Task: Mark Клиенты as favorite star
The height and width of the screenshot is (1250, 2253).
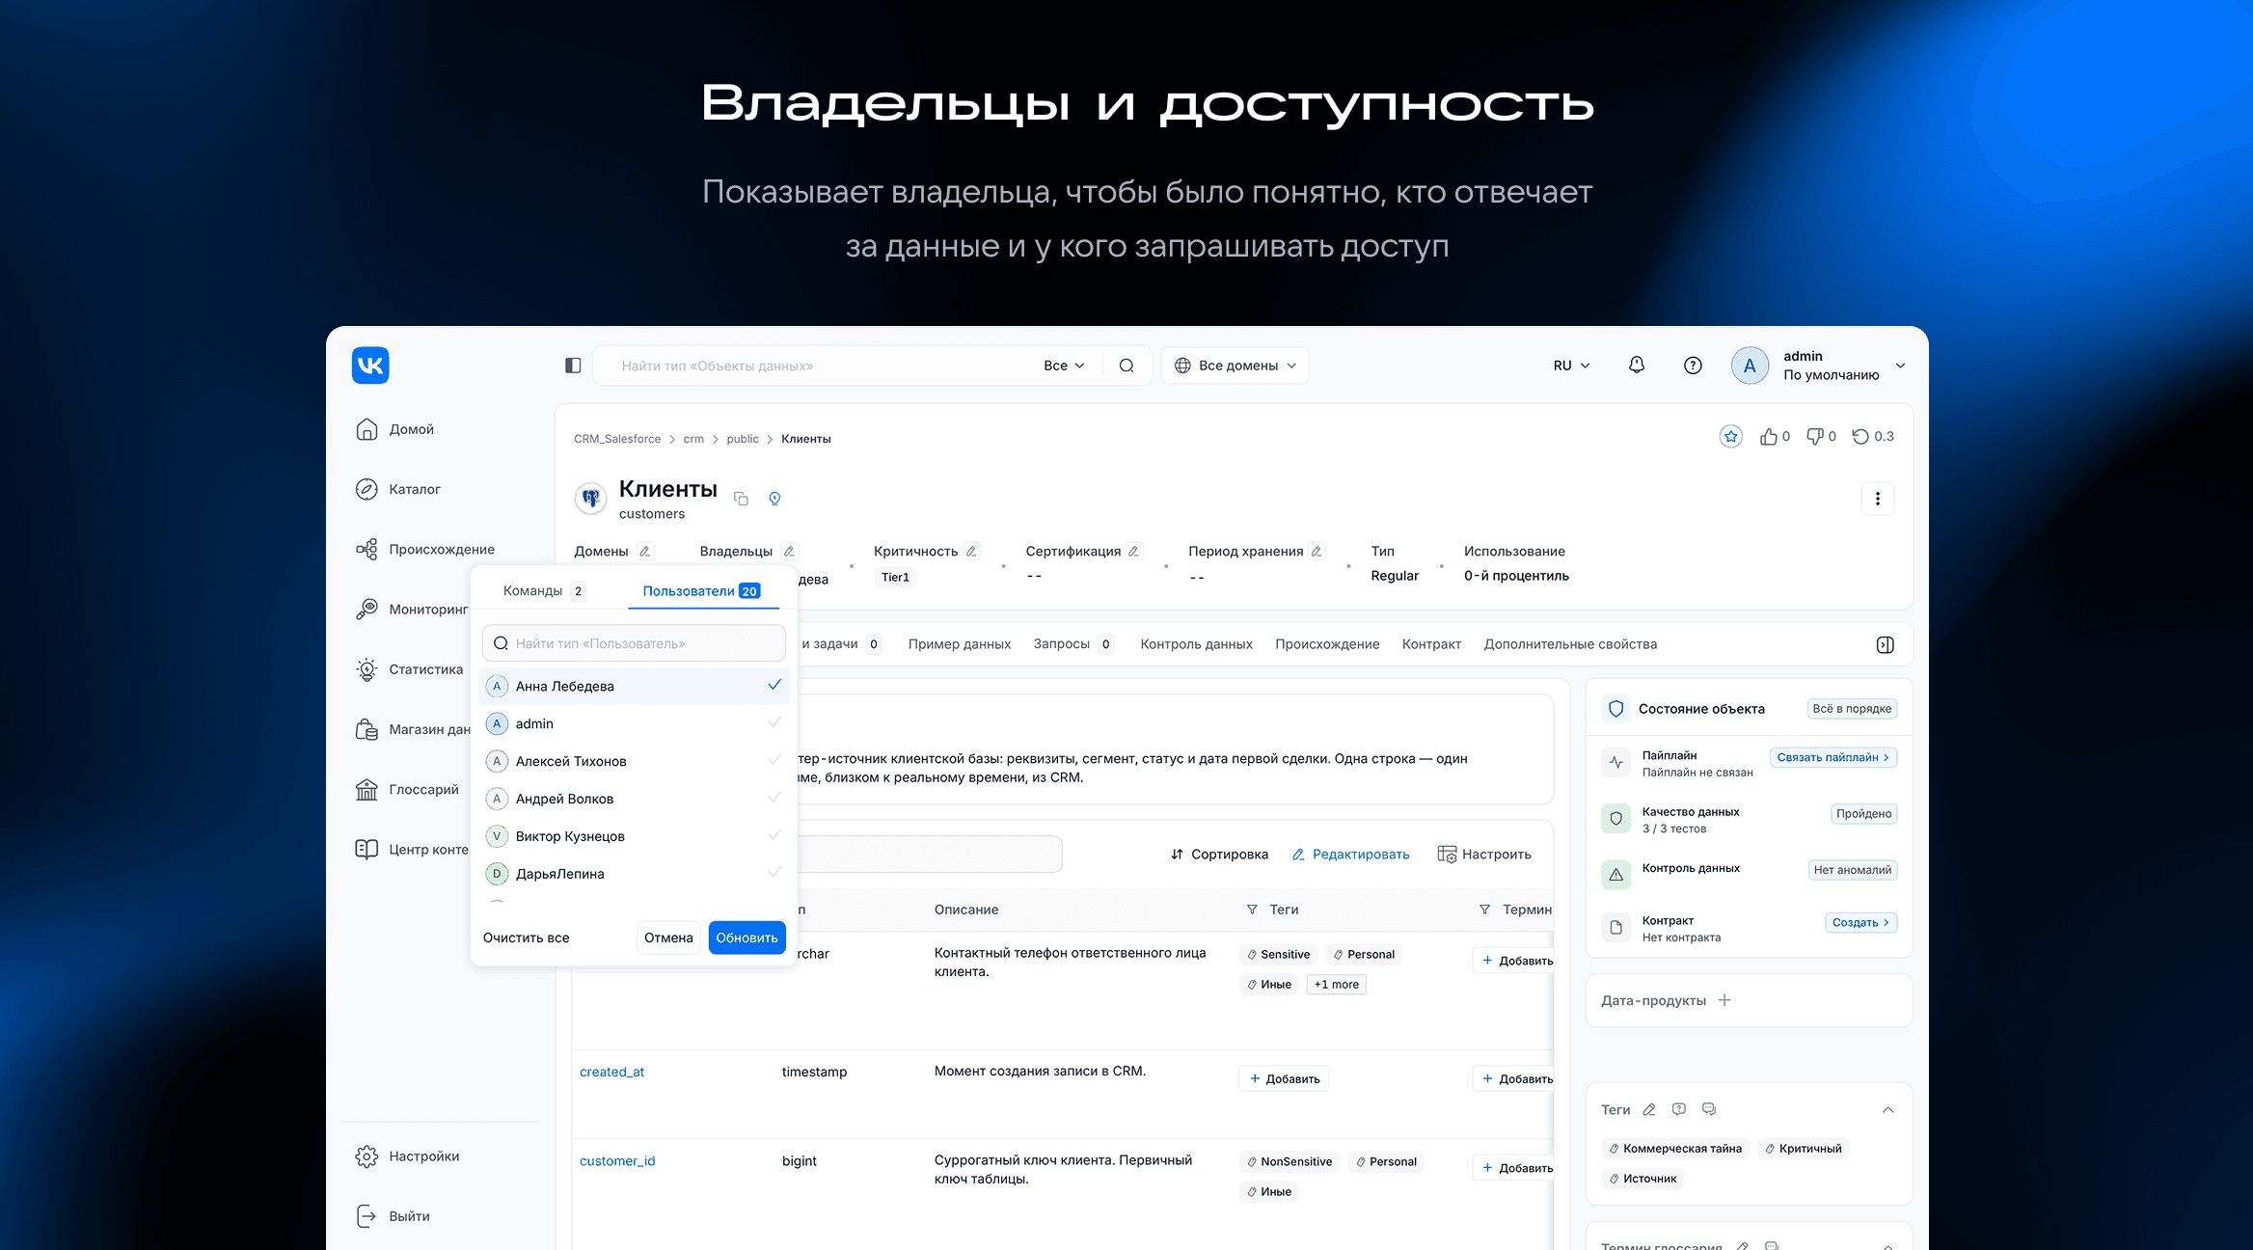Action: click(1731, 437)
